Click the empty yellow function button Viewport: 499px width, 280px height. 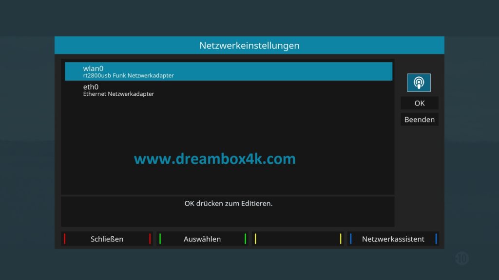click(x=298, y=239)
